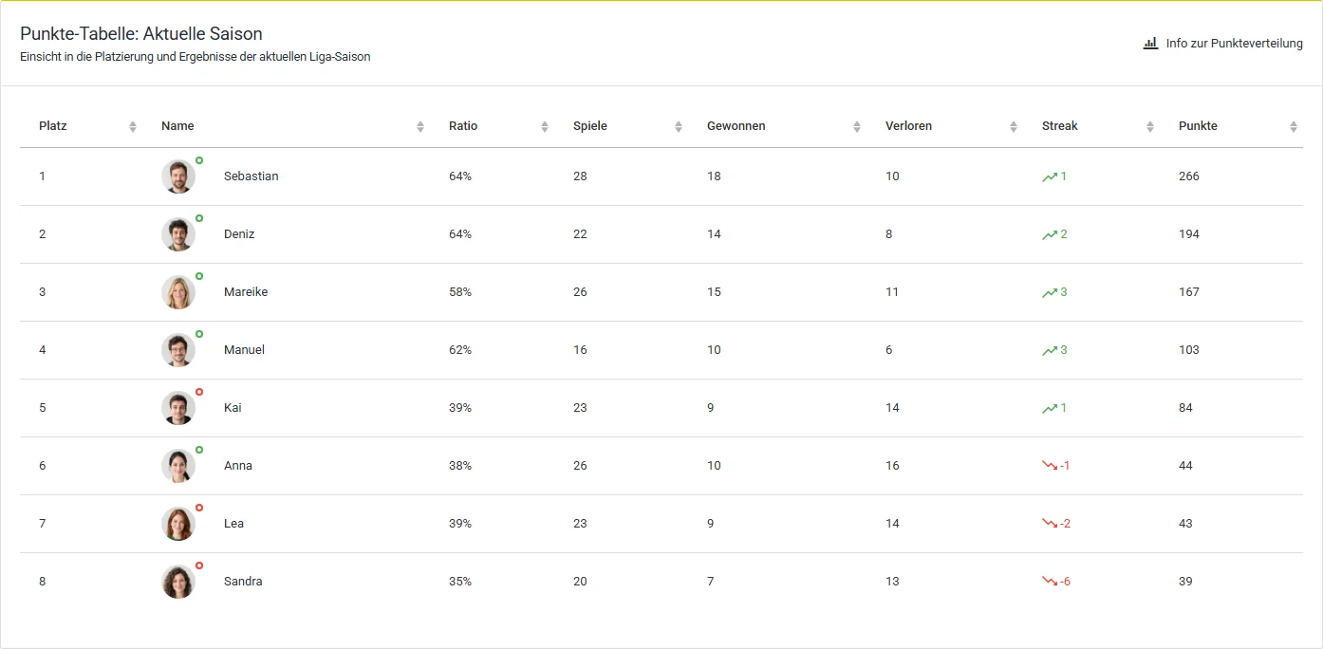
Task: Select the name Sandra in the table
Action: [x=243, y=582]
